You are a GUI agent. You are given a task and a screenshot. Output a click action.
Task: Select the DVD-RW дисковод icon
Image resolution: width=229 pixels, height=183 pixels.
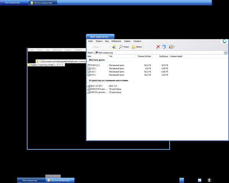pyautogui.click(x=89, y=92)
